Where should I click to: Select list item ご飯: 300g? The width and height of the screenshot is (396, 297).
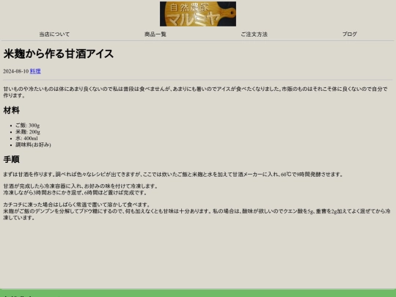(x=28, y=125)
